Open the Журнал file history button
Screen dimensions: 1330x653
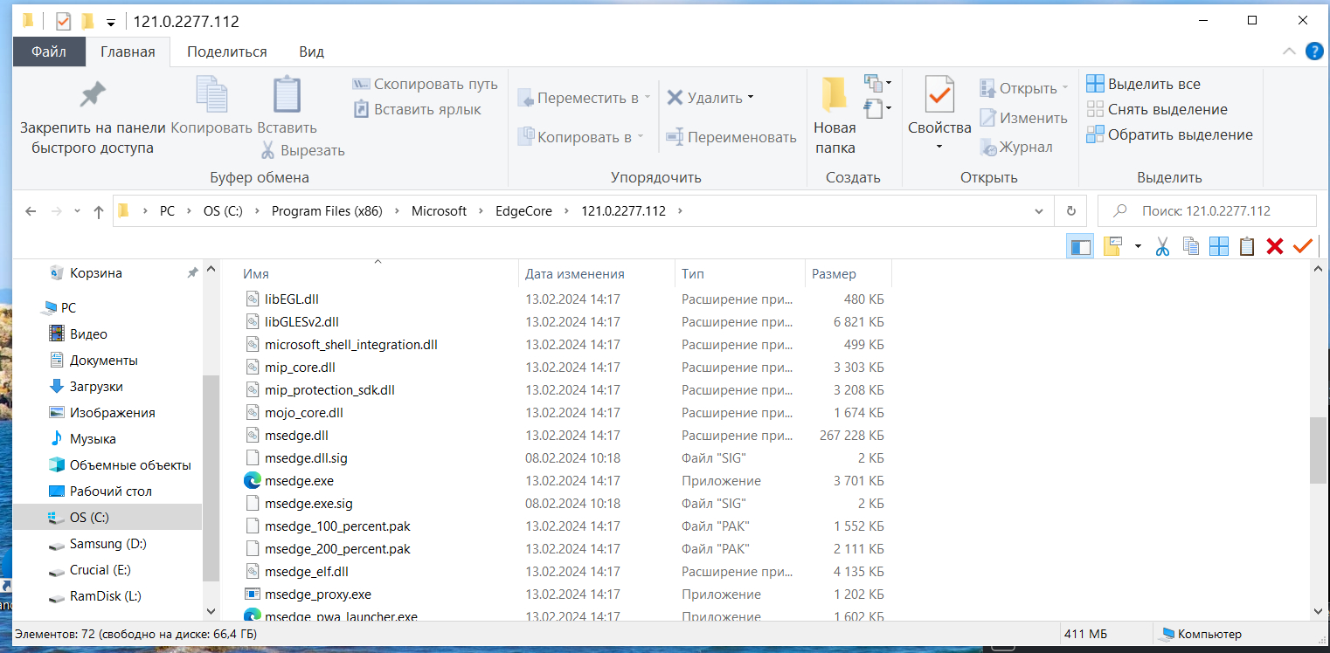[x=1016, y=147]
